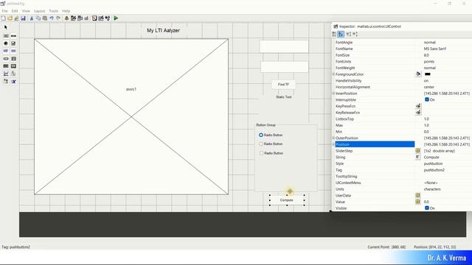472x265 pixels.
Task: Collapse all Inspector properties
Action: pyautogui.click(x=355, y=35)
